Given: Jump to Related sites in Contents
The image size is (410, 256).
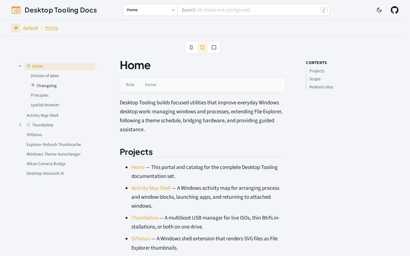Looking at the screenshot, I should pyautogui.click(x=321, y=87).
